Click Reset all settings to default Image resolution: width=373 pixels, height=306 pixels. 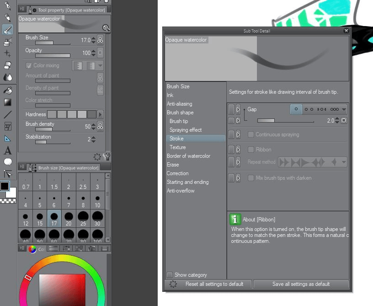coord(208,284)
